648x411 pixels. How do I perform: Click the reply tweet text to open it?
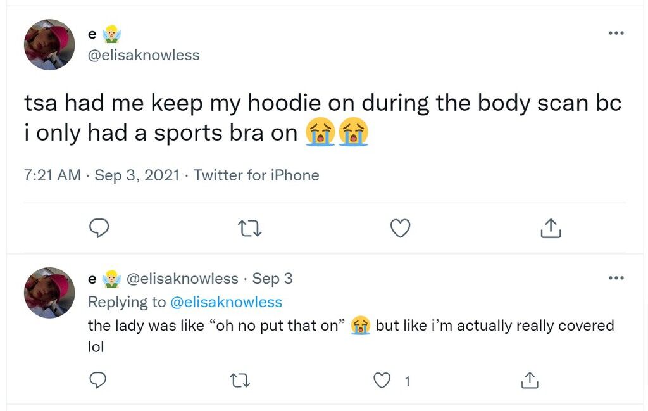pos(351,336)
